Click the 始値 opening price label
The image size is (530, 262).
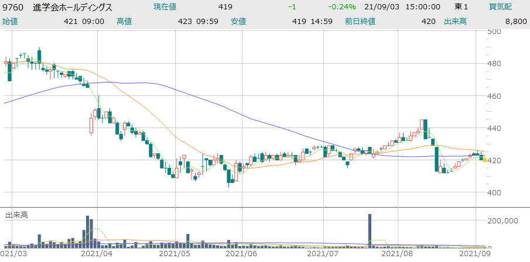point(11,21)
